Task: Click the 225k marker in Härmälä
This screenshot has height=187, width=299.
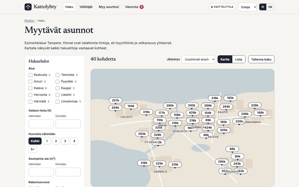Action: pos(159,163)
